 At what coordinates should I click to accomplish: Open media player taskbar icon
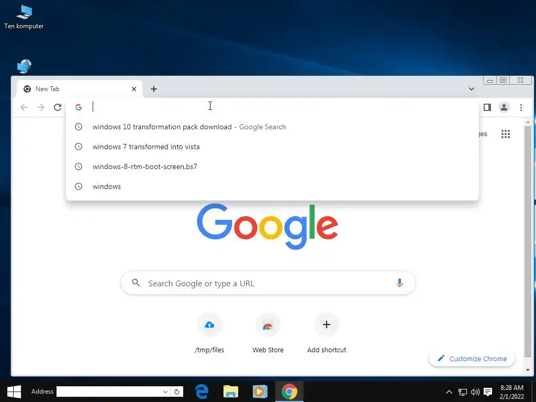coord(260,392)
